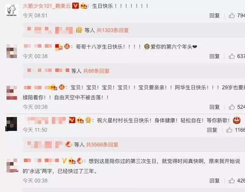Like the 宝贝要亲亲 comment
The width and height of the screenshot is (245, 192).
point(232,107)
